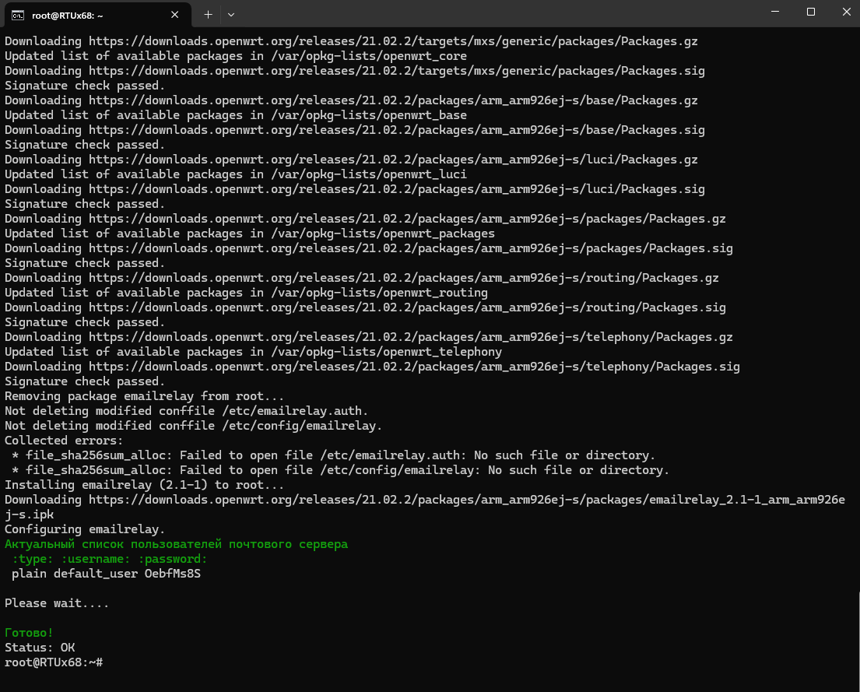Close the terminal window
The height and width of the screenshot is (692, 860).
point(846,12)
